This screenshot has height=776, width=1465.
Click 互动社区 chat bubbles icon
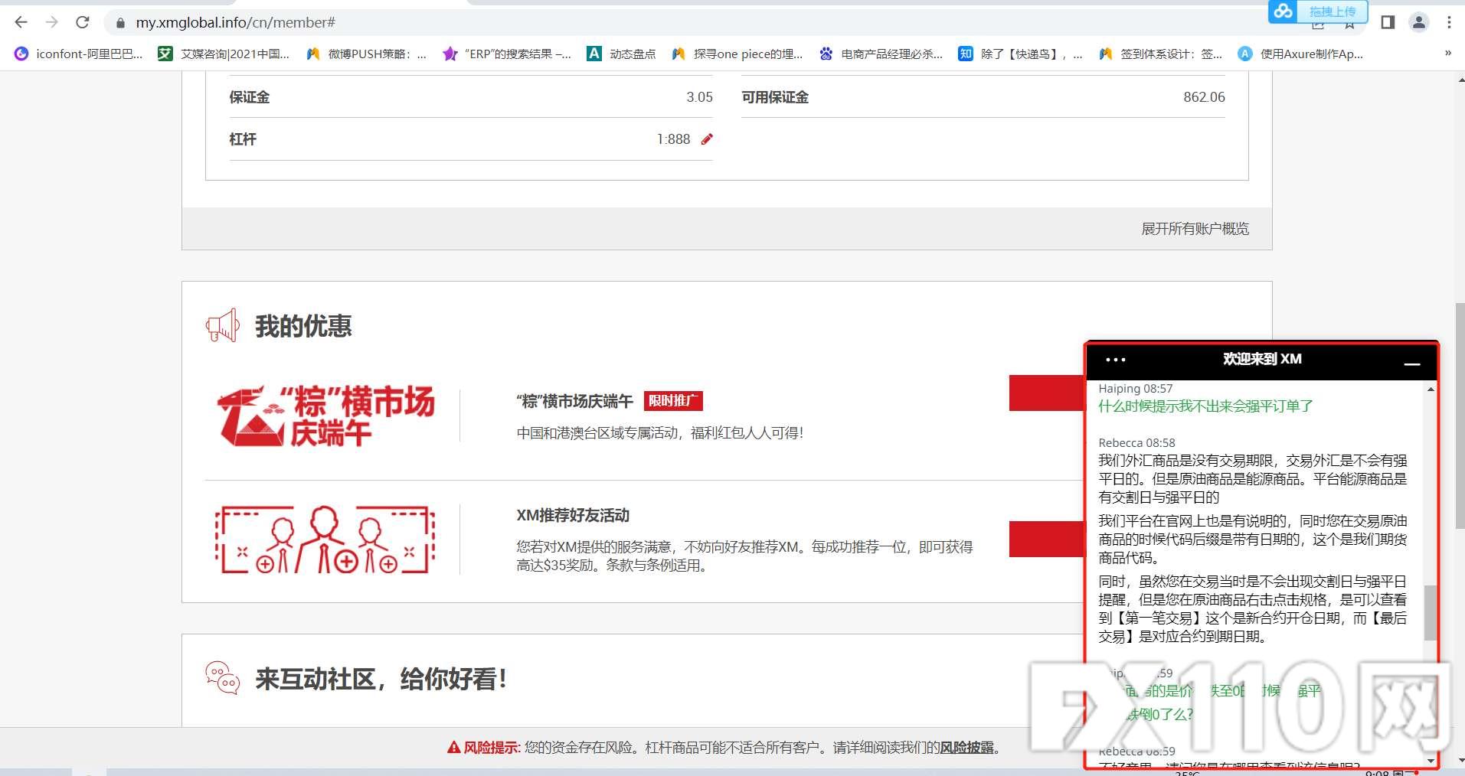pyautogui.click(x=223, y=678)
